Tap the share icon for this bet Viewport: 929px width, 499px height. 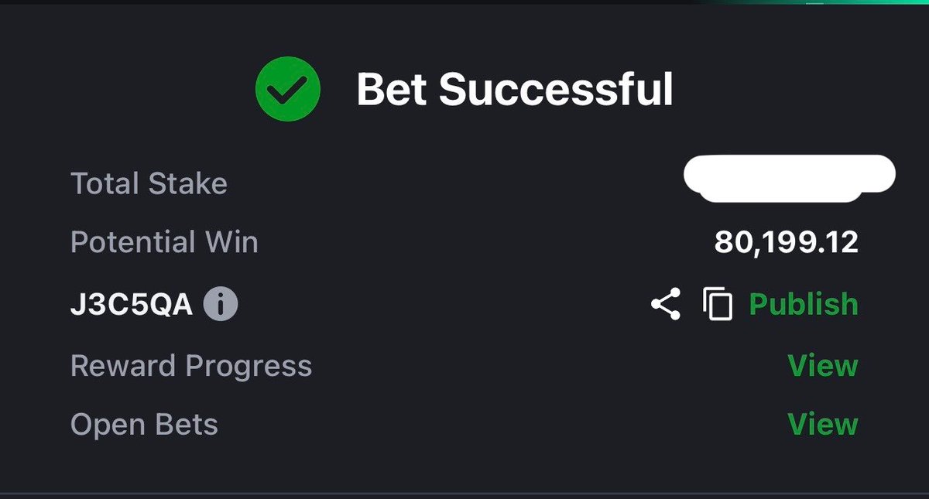coord(666,304)
